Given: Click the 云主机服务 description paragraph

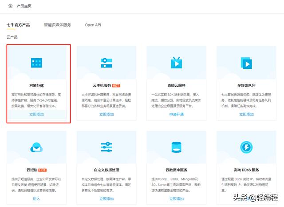Looking at the screenshot, I should click(106, 100).
